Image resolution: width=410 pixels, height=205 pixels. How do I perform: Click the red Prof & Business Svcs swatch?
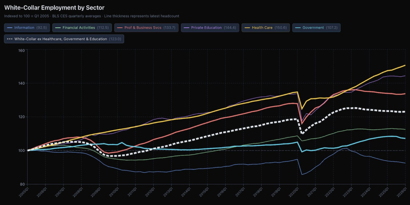coord(119,28)
